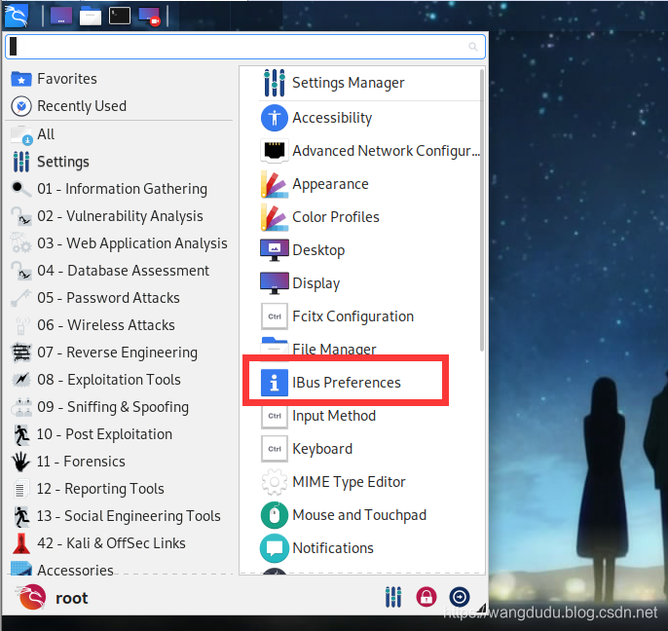Click the Appearance palette icon

point(275,184)
